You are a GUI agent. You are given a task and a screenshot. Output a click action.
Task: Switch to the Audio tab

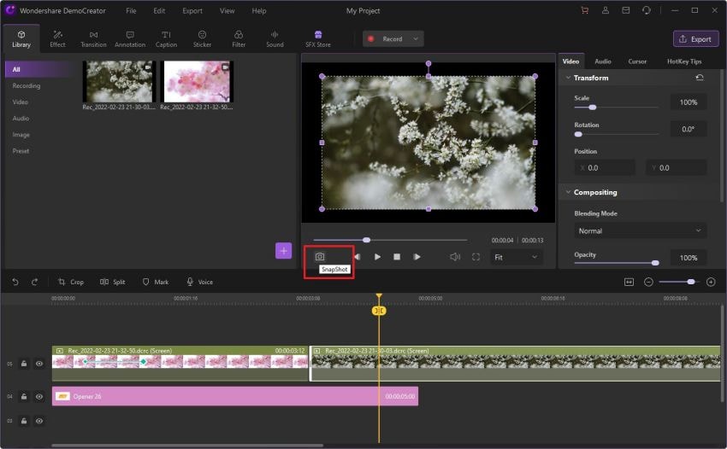click(x=603, y=61)
